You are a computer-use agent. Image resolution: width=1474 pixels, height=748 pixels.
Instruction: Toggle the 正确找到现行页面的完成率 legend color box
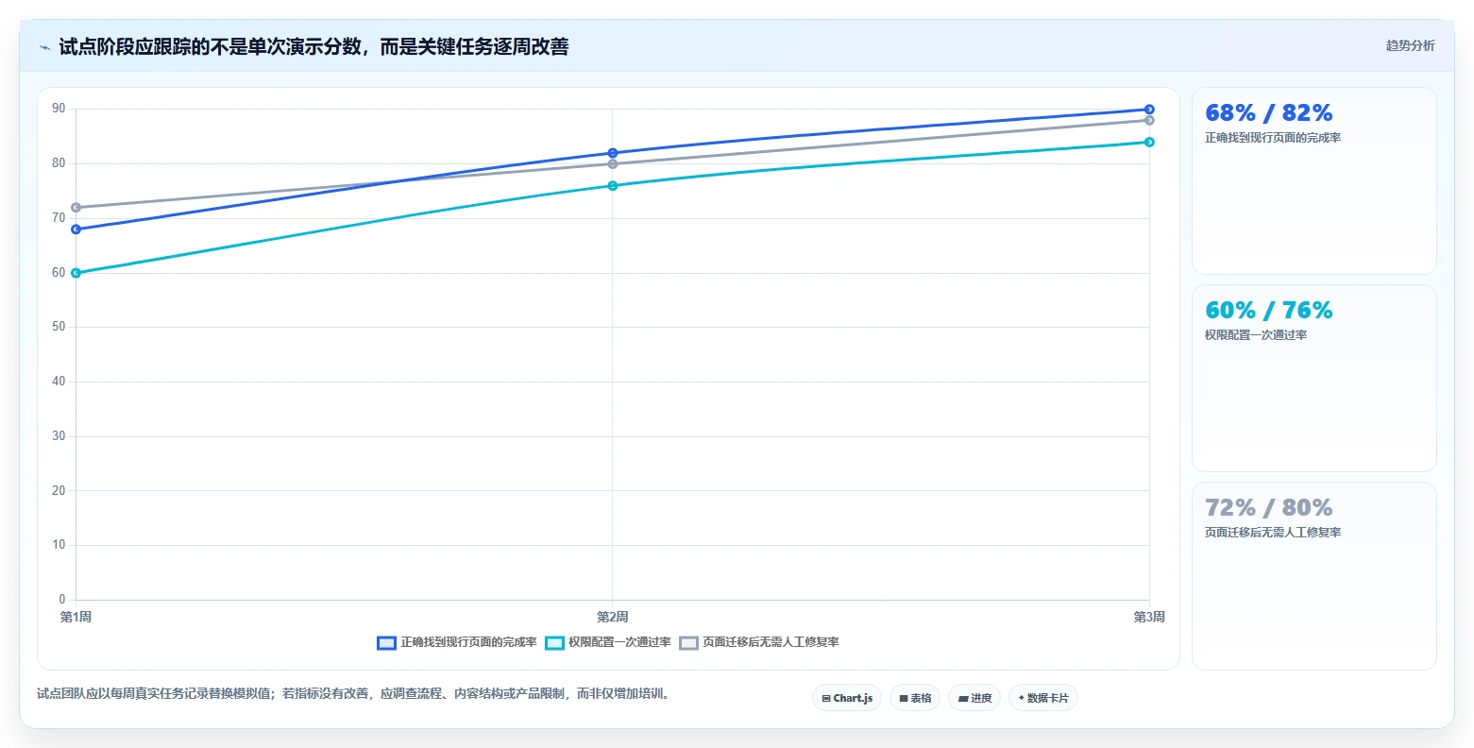pyautogui.click(x=386, y=642)
